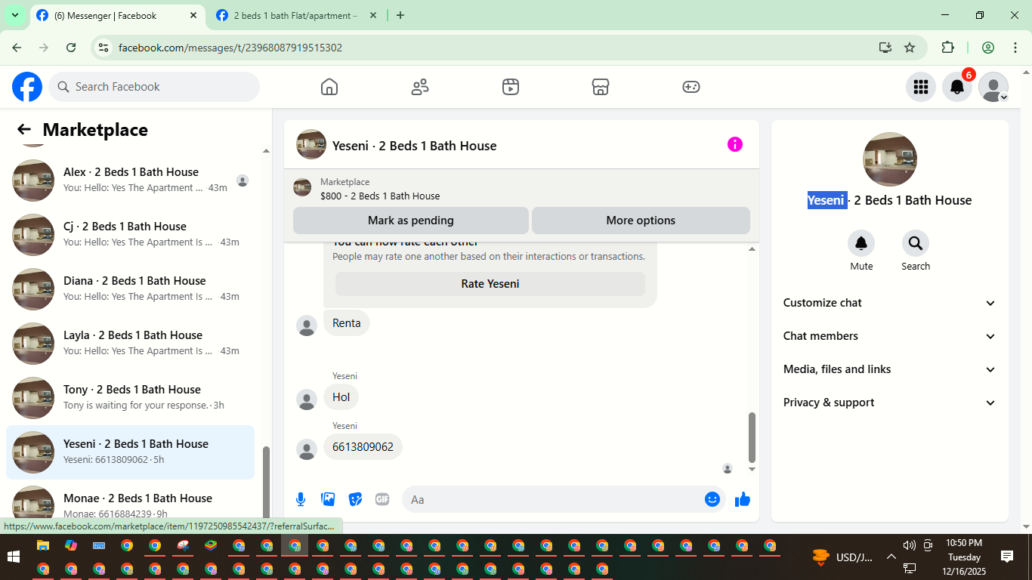The width and height of the screenshot is (1032, 580).
Task: View site information icon beside the URL
Action: [x=104, y=48]
